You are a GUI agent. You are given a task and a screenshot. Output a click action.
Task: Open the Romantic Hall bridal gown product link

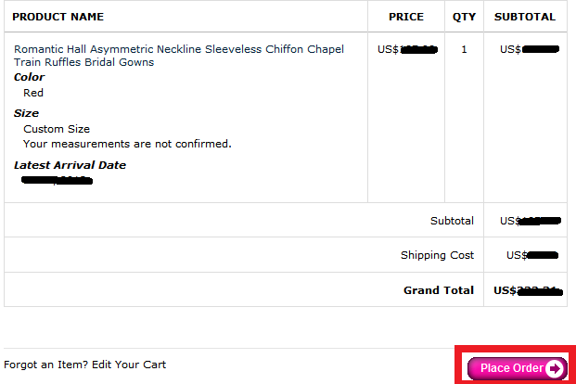179,56
